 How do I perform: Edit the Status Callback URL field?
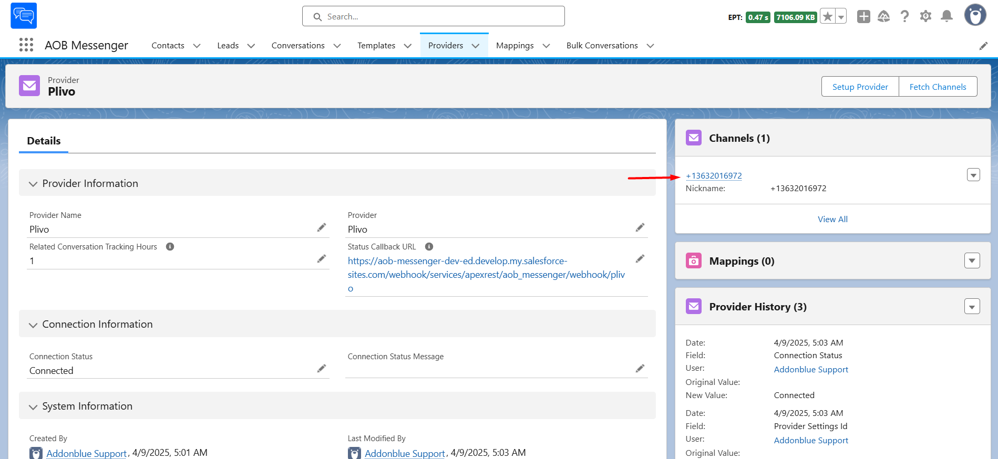pos(640,259)
